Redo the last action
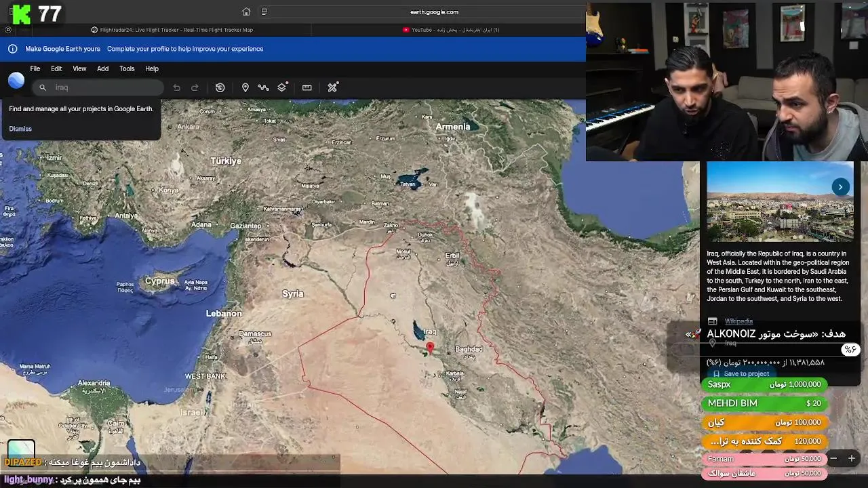The width and height of the screenshot is (868, 488). 195,87
